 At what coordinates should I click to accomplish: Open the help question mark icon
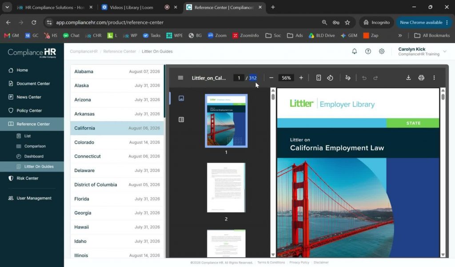(368, 51)
